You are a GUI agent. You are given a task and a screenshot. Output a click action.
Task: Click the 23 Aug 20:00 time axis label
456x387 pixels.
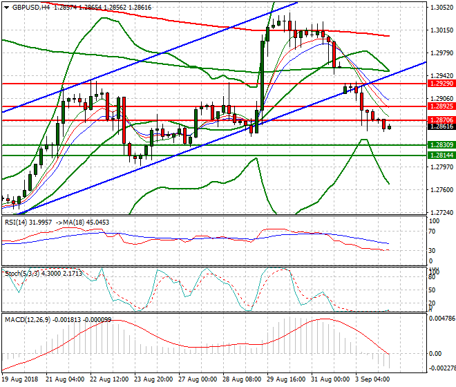(153, 379)
